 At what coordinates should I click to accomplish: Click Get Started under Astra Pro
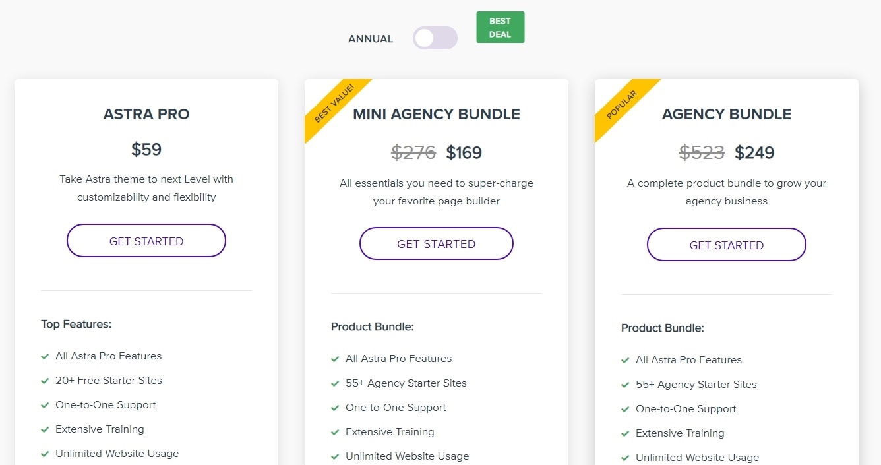[146, 241]
